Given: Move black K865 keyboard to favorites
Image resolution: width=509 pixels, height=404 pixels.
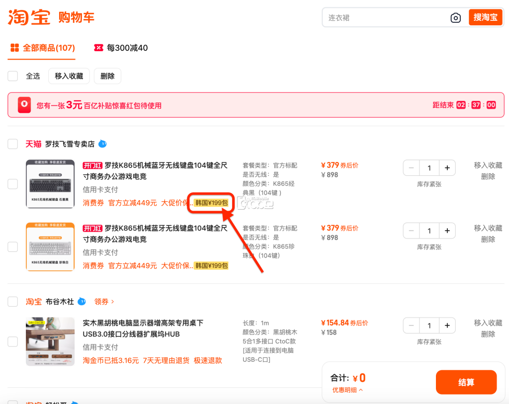Looking at the screenshot, I should [488, 165].
